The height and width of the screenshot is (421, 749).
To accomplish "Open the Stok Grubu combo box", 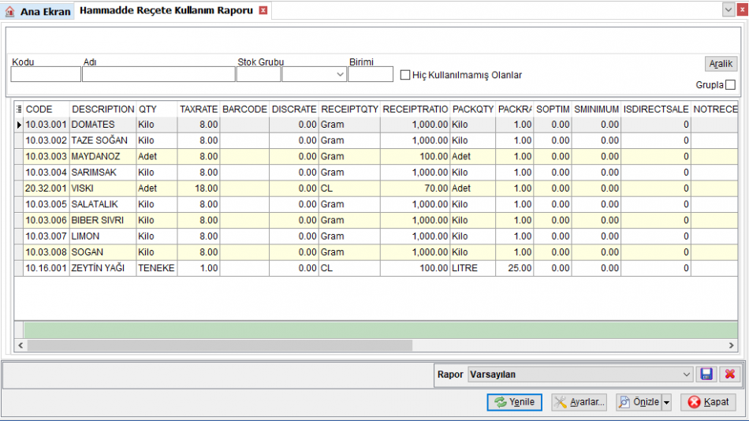I will click(314, 75).
